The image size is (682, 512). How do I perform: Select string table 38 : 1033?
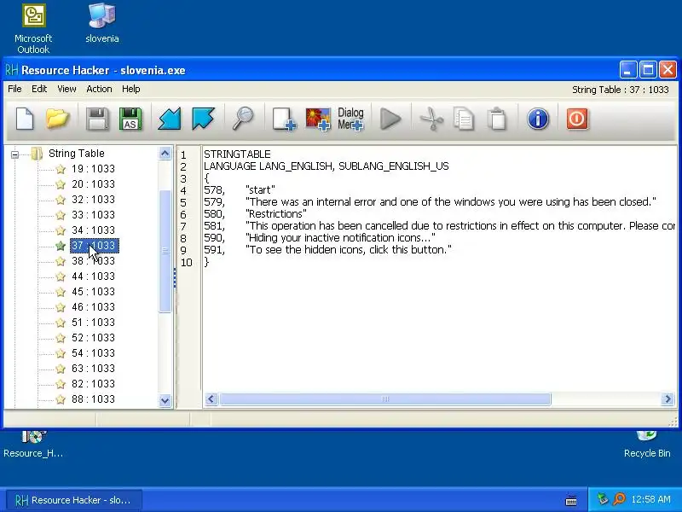(x=93, y=261)
